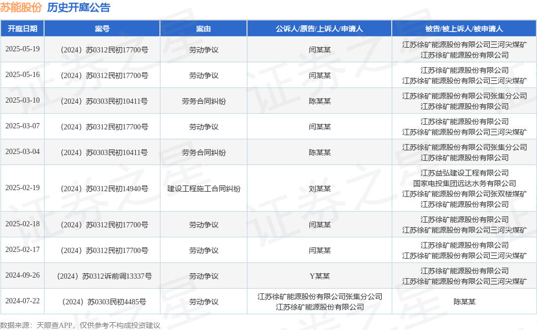
Task: Click 江苏徐矿能源股份有限公司张双楼煤矿 defendant text
Action: 465,194
